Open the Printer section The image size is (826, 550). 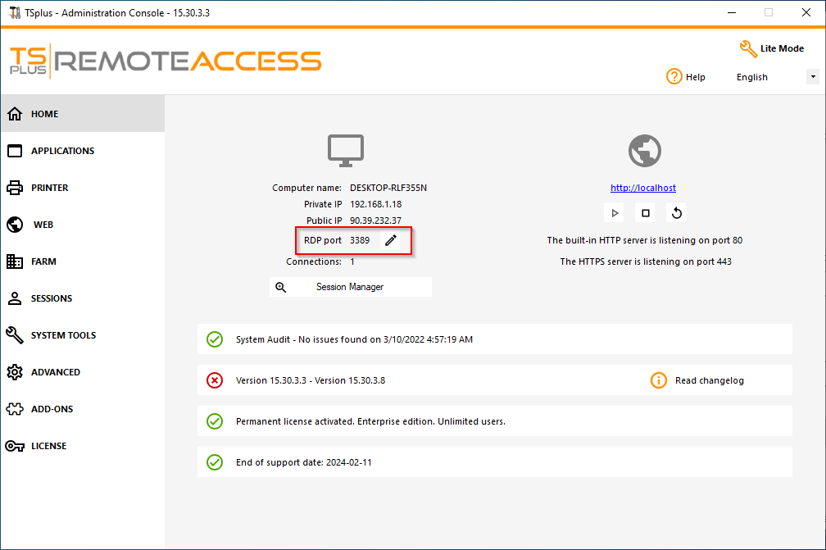[x=49, y=188]
